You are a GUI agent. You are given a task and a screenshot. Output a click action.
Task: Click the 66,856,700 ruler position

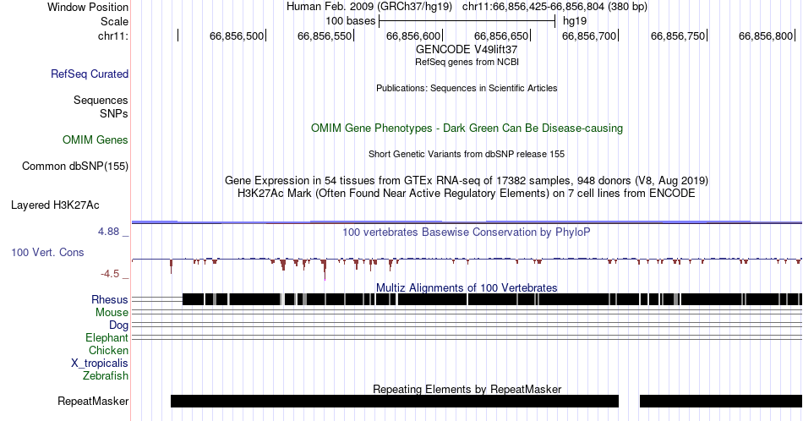(589, 36)
